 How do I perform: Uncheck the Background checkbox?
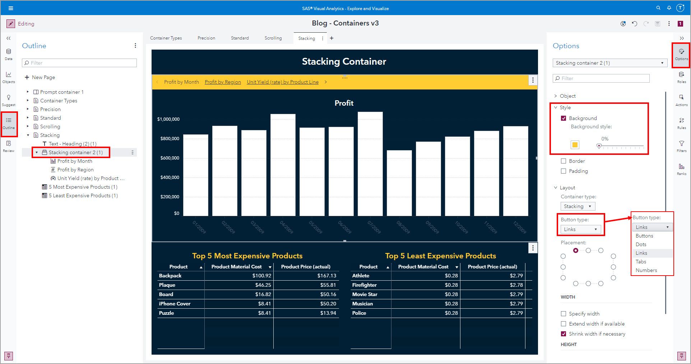point(564,118)
